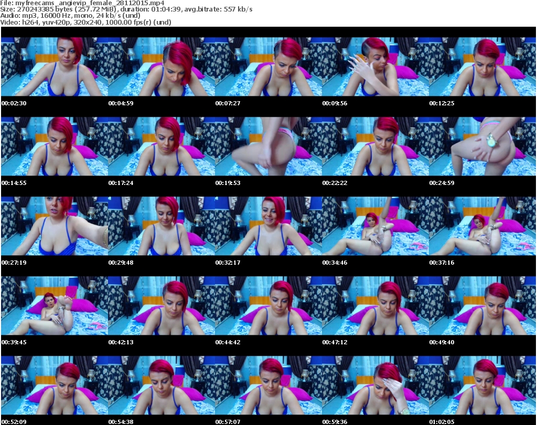
Task: Click the 00:04:59 timestamp label
Action: click(121, 103)
